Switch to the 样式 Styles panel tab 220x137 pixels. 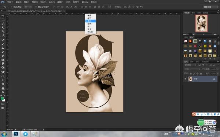click(192, 37)
